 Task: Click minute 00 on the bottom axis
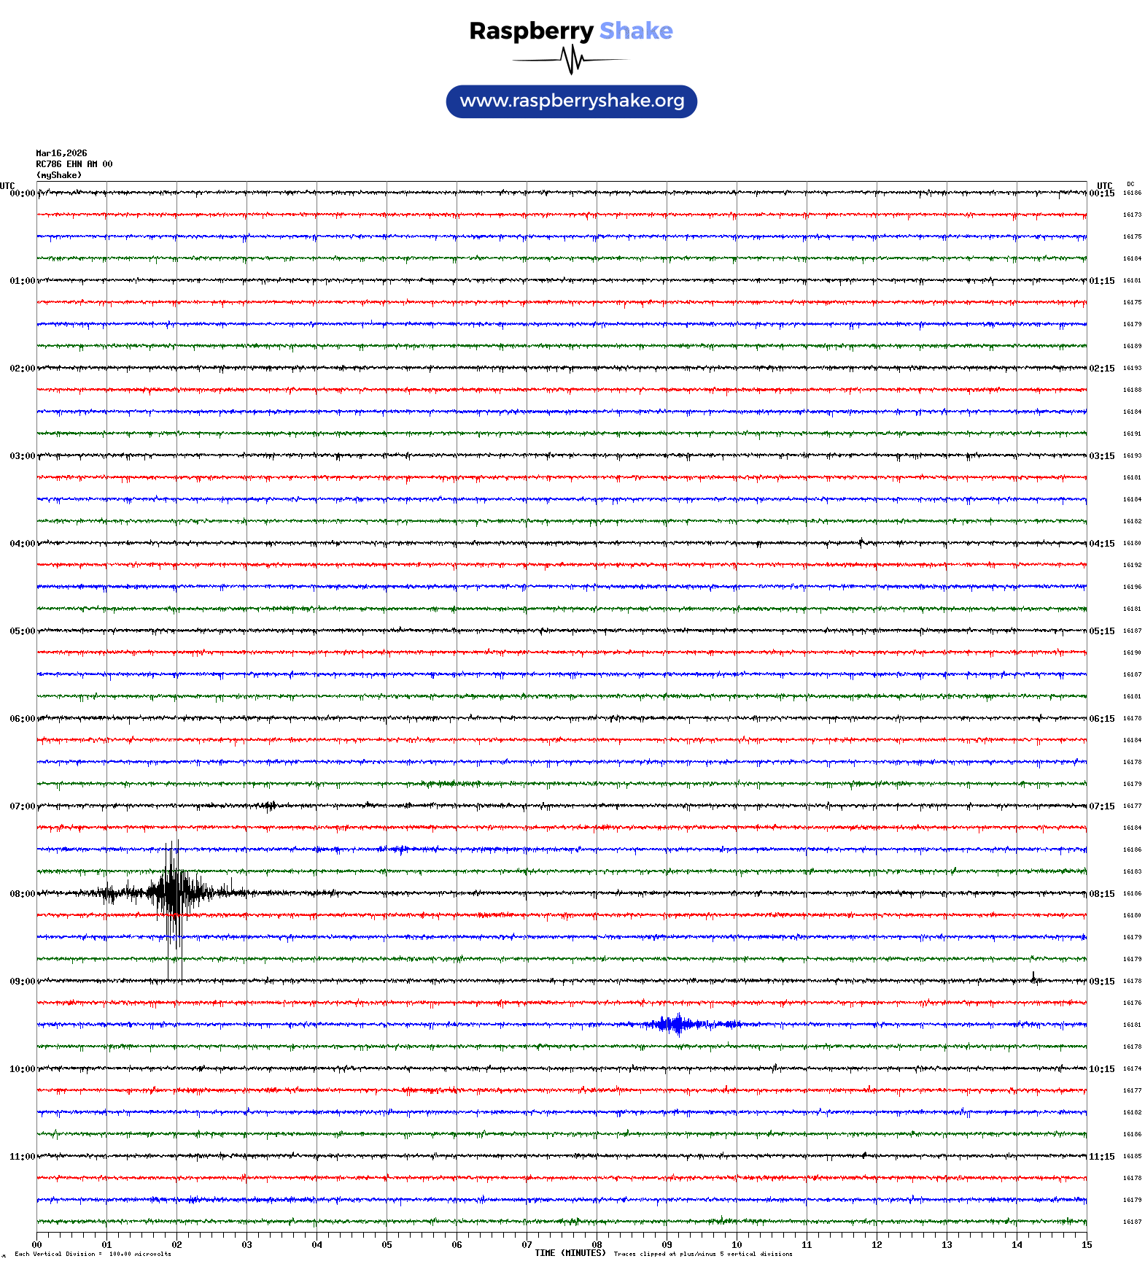37,1245
